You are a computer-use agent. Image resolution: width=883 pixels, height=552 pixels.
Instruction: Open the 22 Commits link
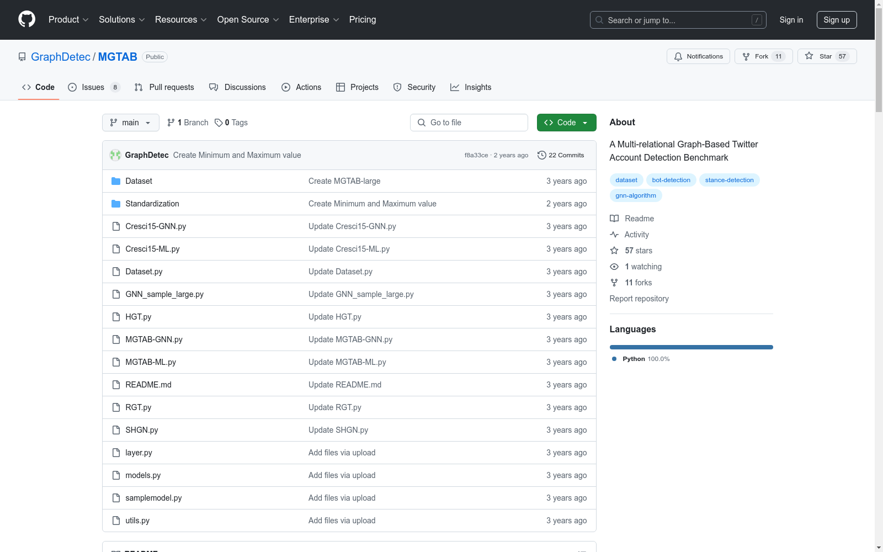coord(561,155)
